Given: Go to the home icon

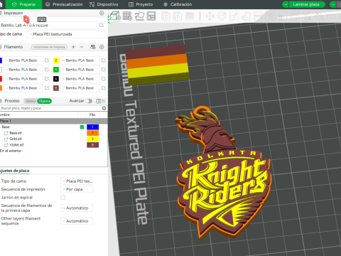Looking at the screenshot, I should pos(1,4).
